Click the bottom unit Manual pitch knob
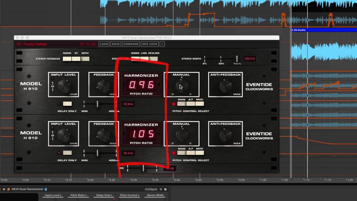Viewport: 357px width, 201px height. point(181,135)
